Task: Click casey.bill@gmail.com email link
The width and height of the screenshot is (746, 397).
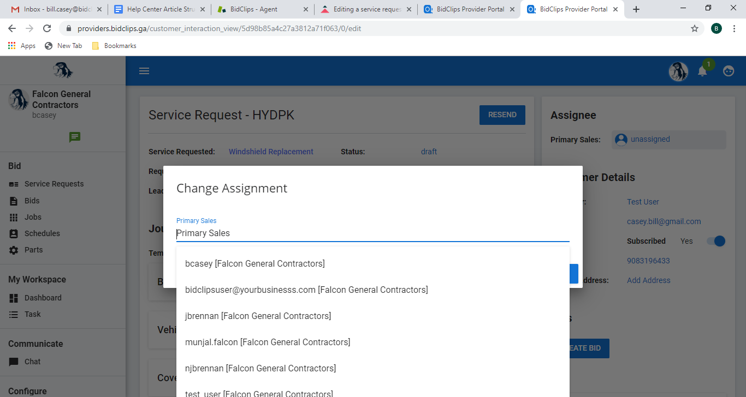Action: (664, 221)
